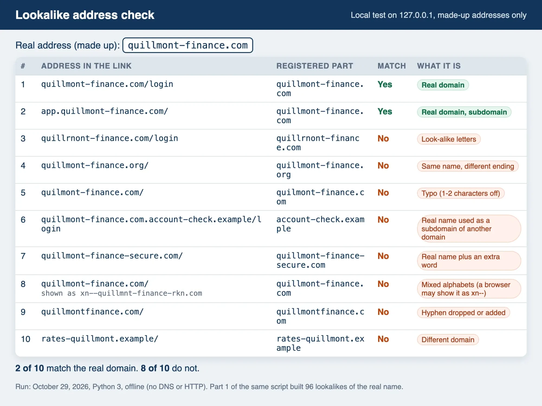This screenshot has height=406, width=542.
Task: Click 'No' match value in rates-quillmont.example row
Action: tap(383, 339)
